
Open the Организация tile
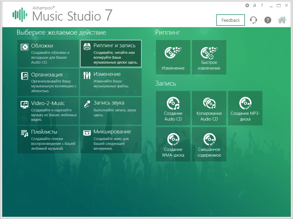coord(48,82)
